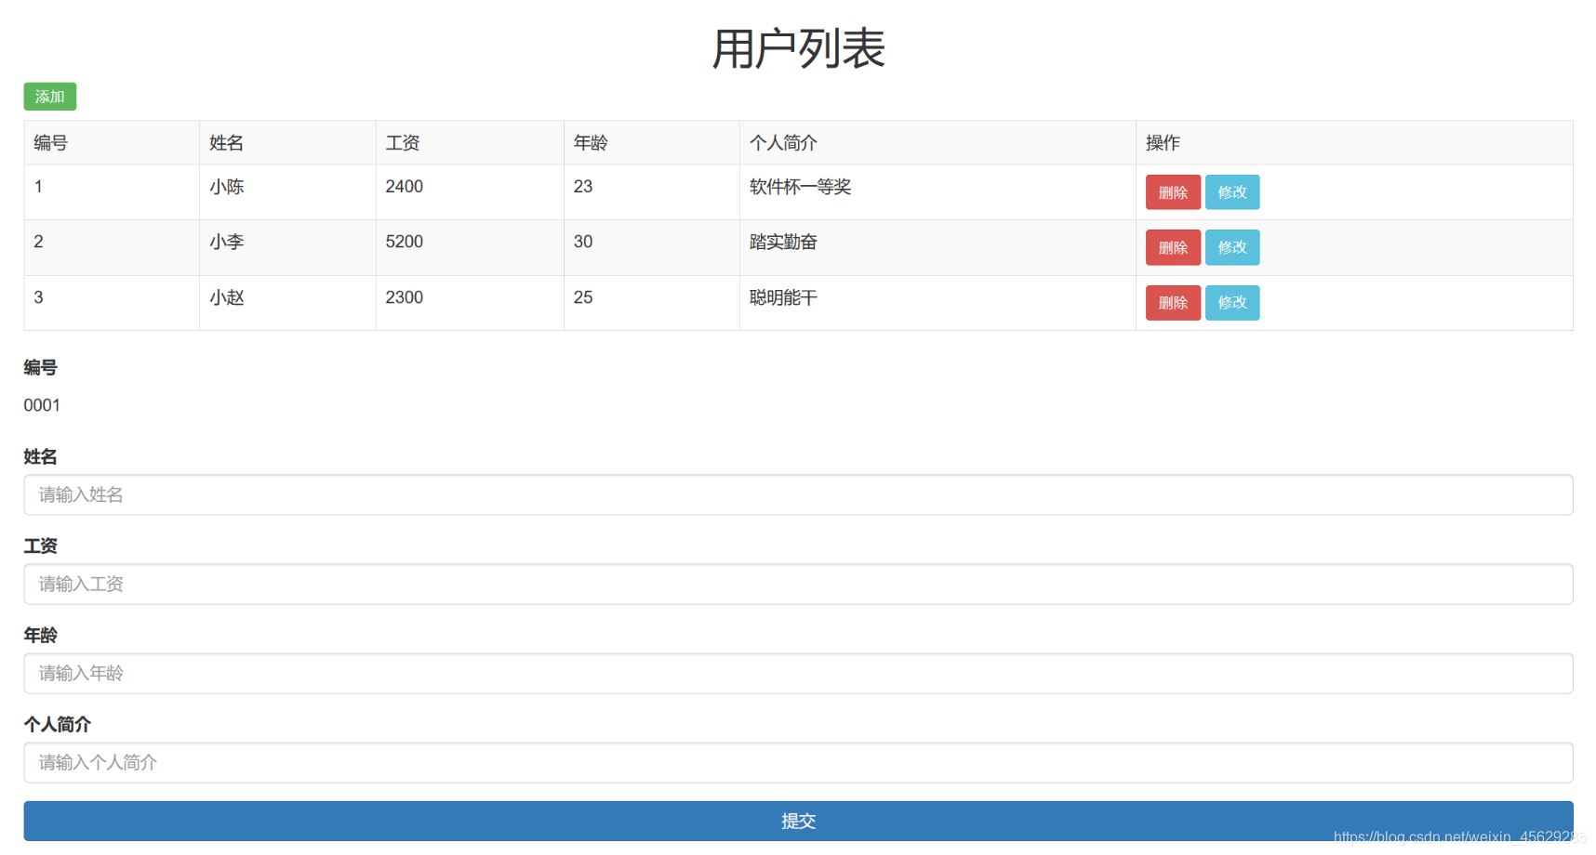Viewport: 1596px width, 855px height.
Task: Delete user 小李 via 删除 button
Action: [1172, 247]
